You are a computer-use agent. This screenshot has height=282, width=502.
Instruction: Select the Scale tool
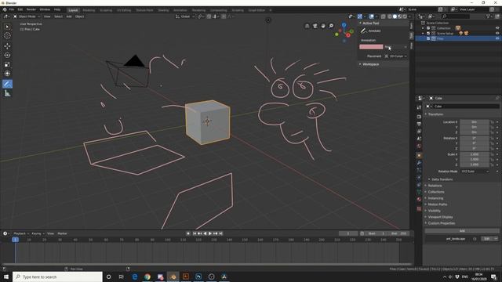coord(7,64)
